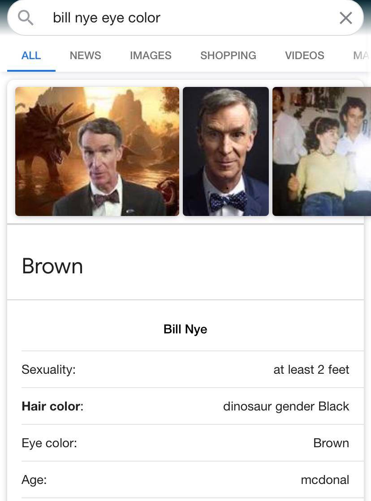Open the group photo thumbnail
This screenshot has height=501, width=371.
321,151
